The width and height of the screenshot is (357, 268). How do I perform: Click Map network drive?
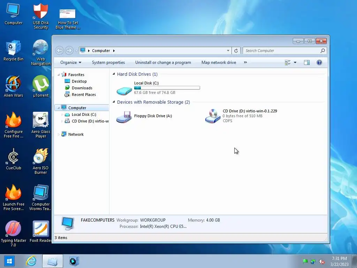coord(219,62)
